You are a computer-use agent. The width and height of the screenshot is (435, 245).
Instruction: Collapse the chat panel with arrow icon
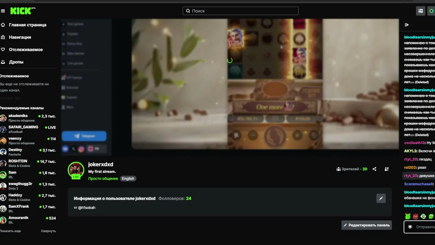pos(406,25)
